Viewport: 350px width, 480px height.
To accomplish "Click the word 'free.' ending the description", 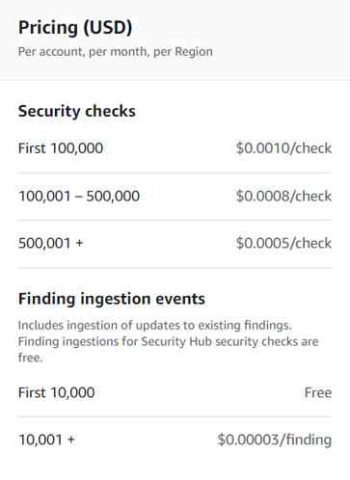I will click(x=31, y=358).
